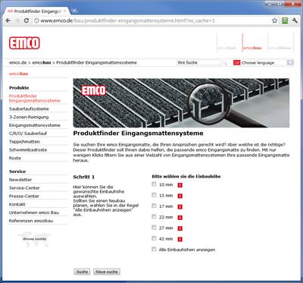Open info icon next to 27 mm
The width and height of the screenshot is (303, 283).
(180, 228)
